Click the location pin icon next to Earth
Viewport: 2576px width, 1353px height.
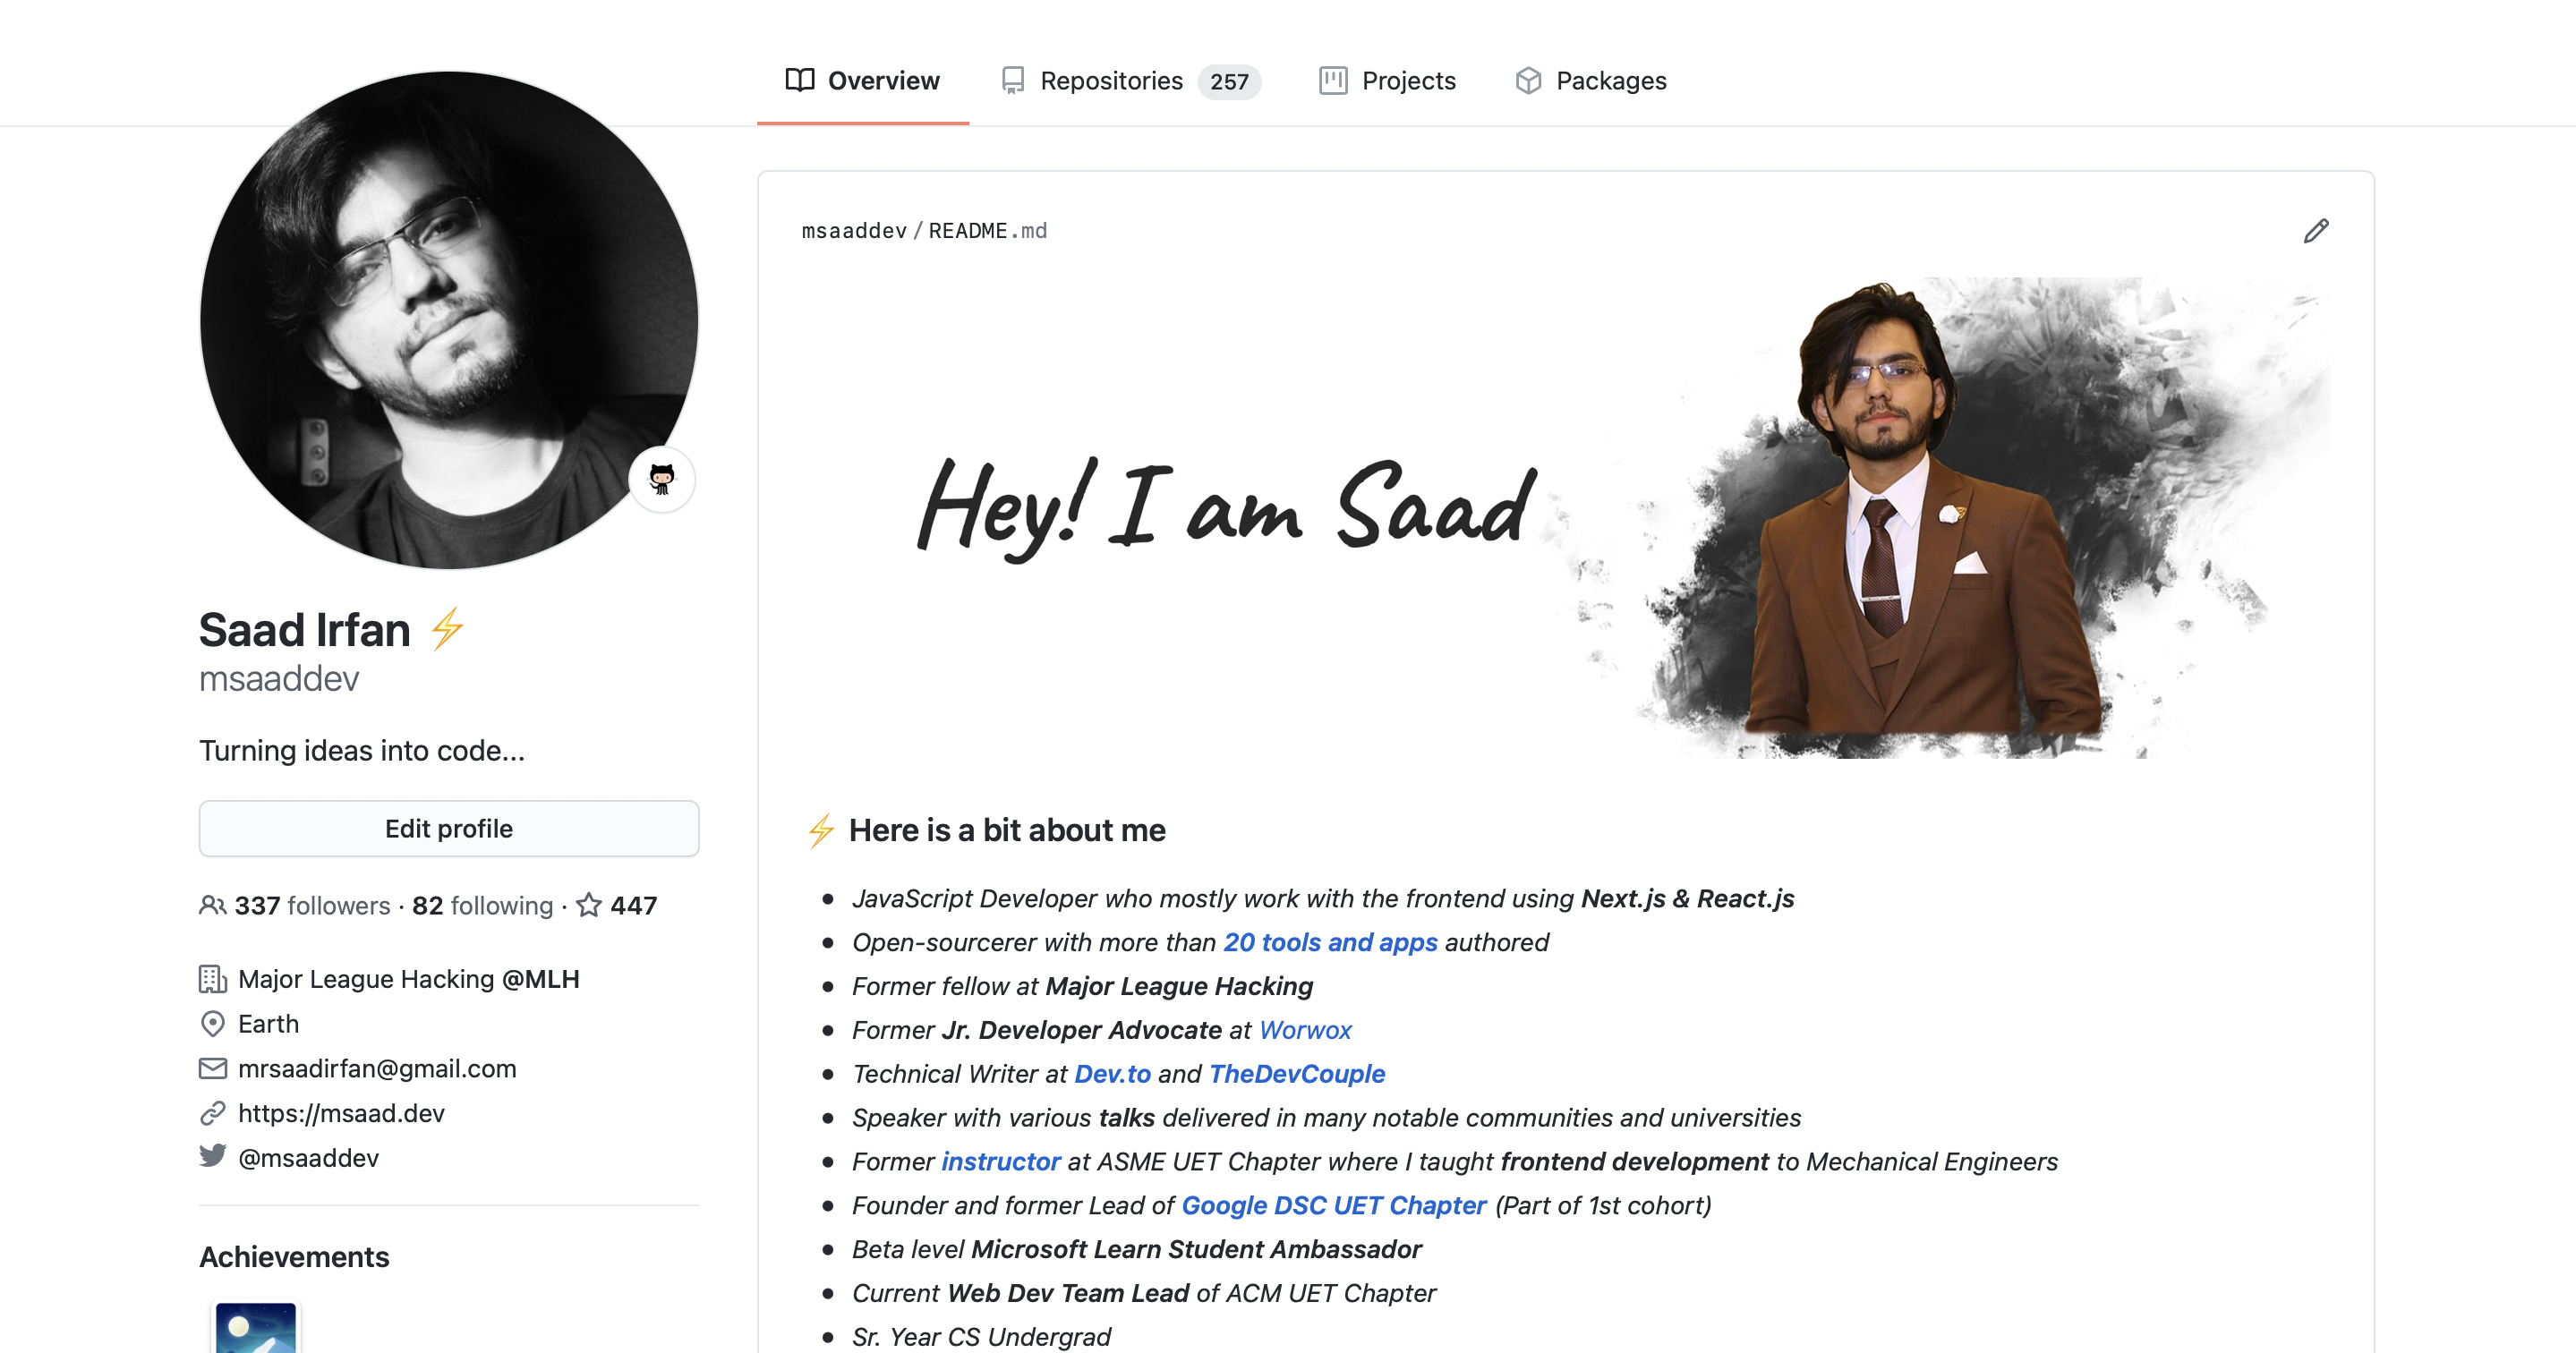[x=212, y=1024]
